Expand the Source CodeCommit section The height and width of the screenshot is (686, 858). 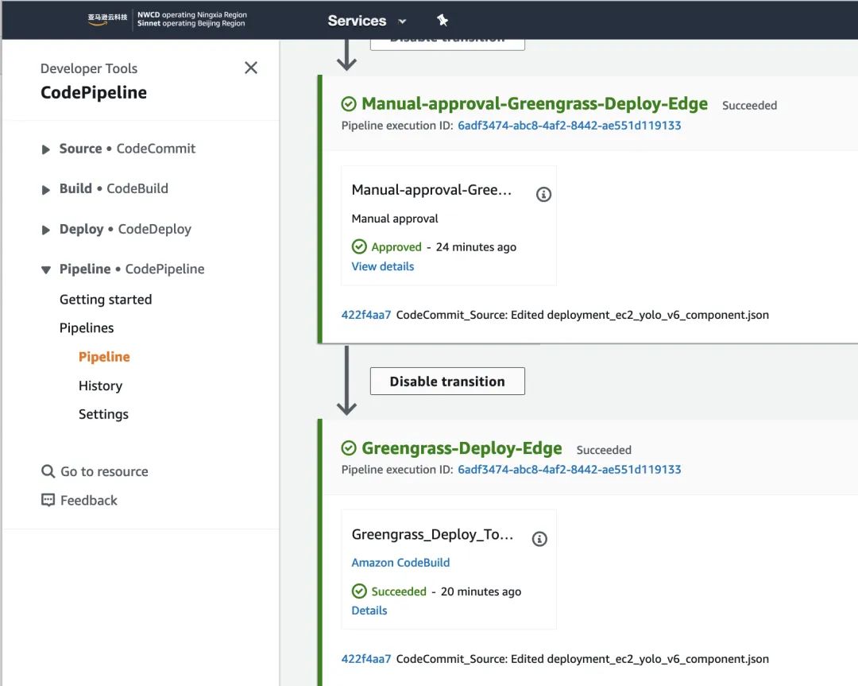click(46, 149)
